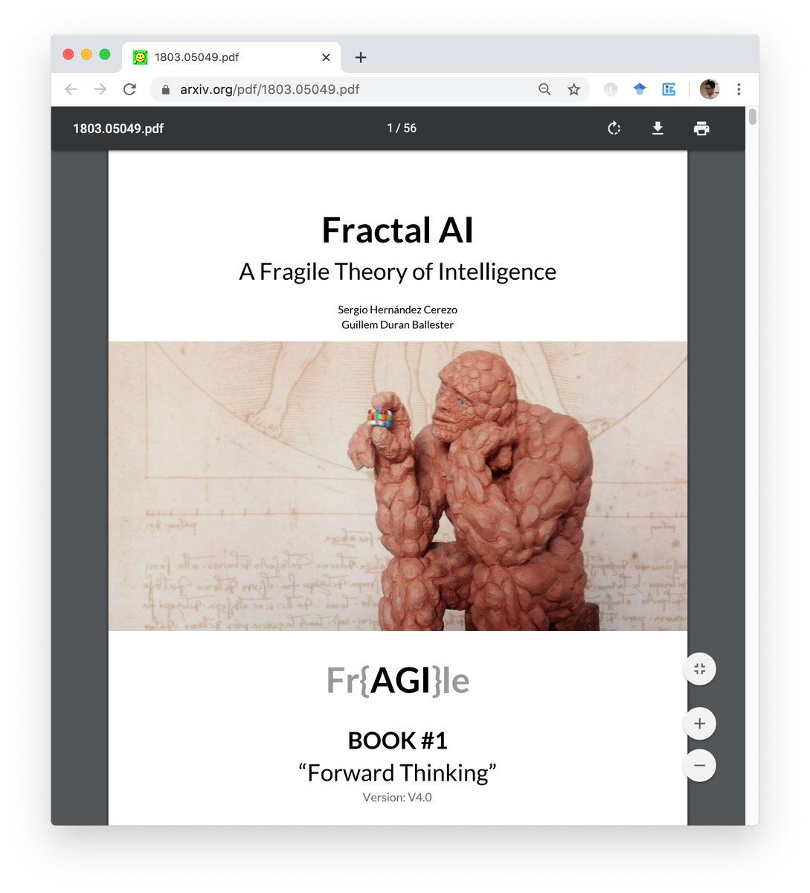Go forward in browser history
The height and width of the screenshot is (893, 810).
[100, 89]
